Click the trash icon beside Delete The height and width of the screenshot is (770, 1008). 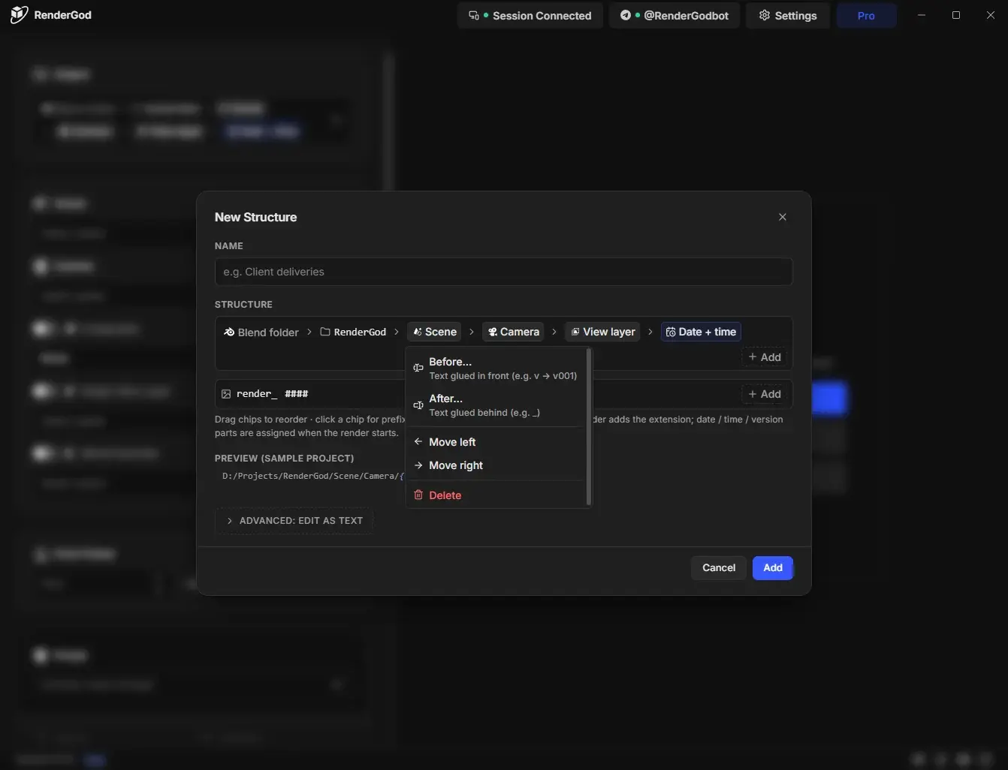(418, 495)
